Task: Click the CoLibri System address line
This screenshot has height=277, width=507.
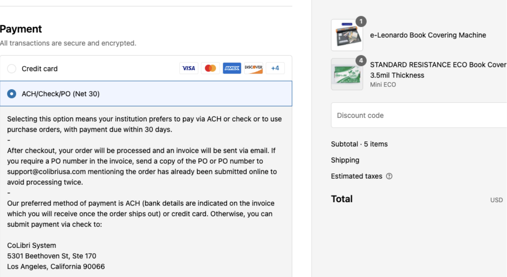Action: tap(32, 245)
